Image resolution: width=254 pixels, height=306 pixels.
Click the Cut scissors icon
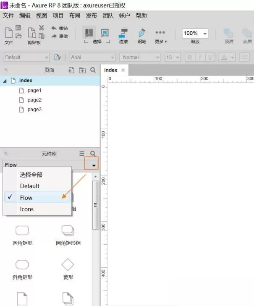click(x=42, y=28)
